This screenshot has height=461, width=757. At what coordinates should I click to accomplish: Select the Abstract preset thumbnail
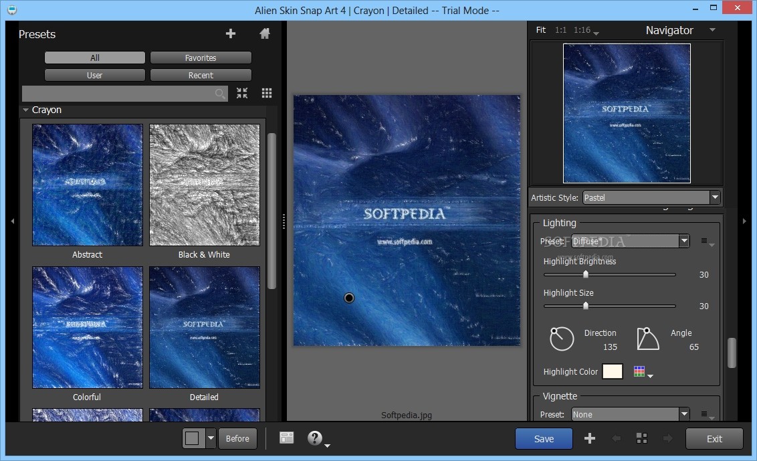click(x=88, y=185)
